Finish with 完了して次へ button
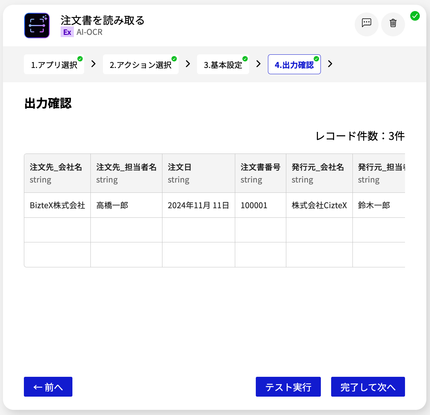 (368, 387)
